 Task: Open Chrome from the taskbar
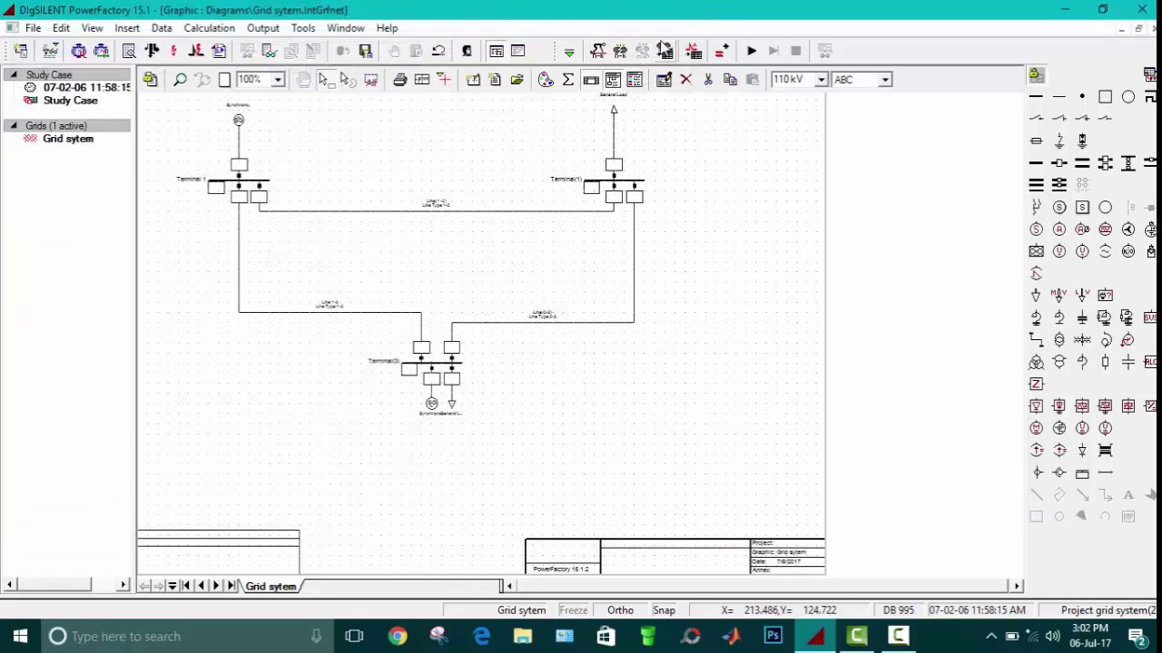click(398, 636)
